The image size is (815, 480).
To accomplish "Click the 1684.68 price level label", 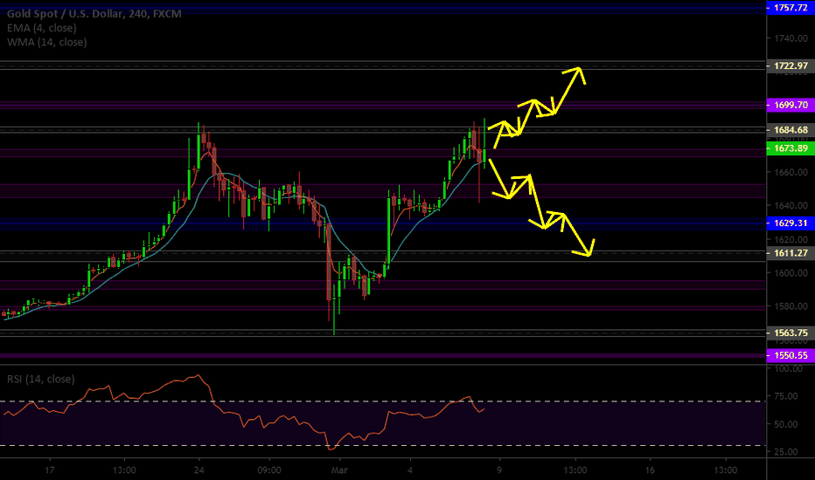I will point(791,130).
